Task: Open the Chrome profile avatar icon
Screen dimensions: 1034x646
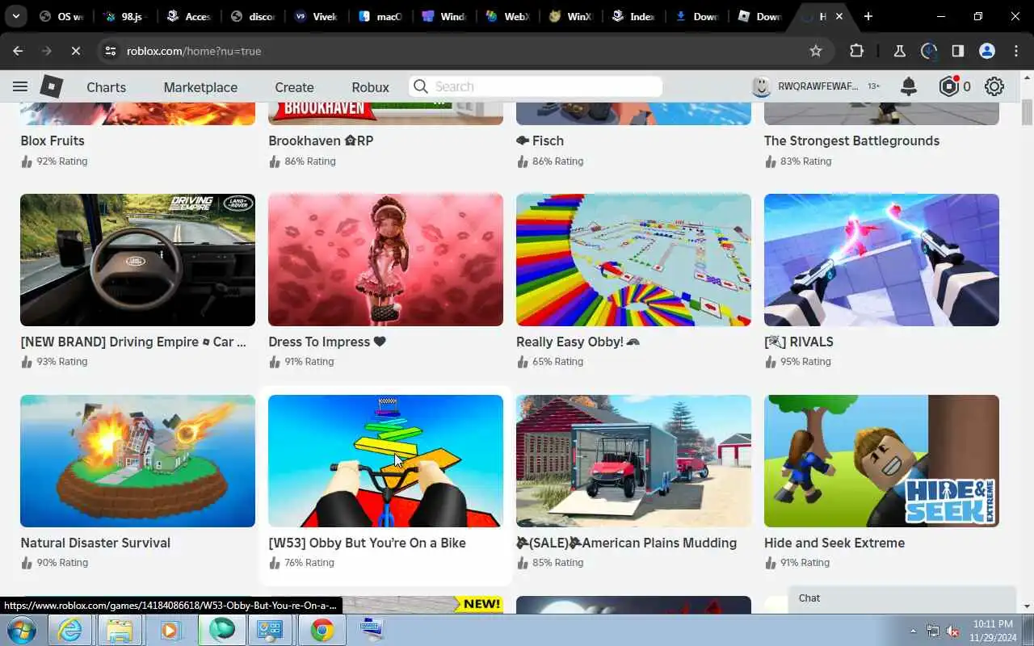Action: [x=987, y=51]
